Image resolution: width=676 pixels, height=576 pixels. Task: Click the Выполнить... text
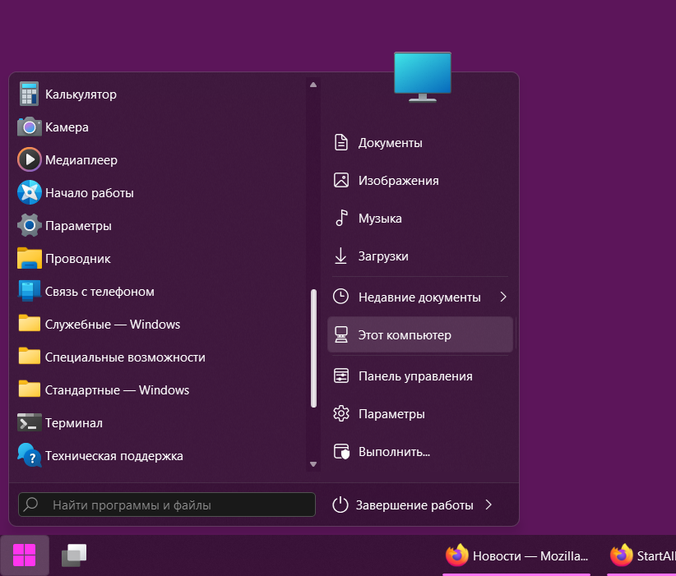point(395,451)
